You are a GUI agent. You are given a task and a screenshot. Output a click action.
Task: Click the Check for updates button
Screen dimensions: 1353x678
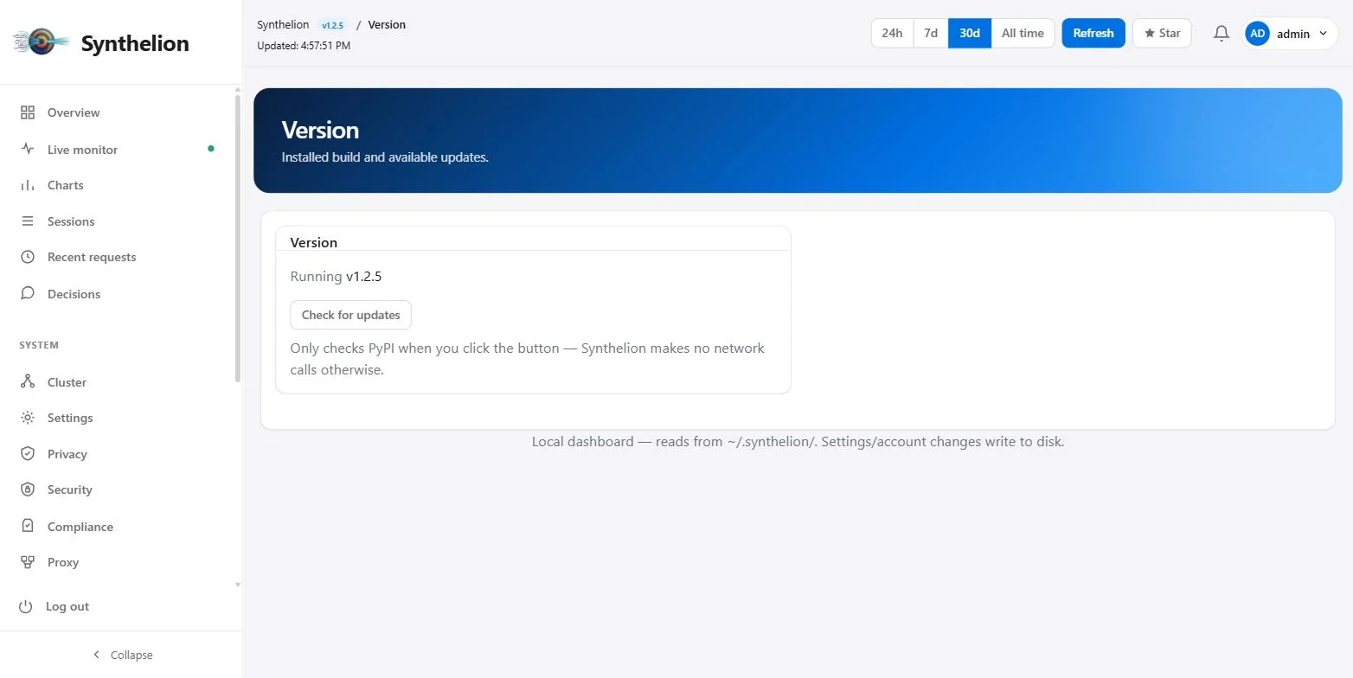click(350, 315)
